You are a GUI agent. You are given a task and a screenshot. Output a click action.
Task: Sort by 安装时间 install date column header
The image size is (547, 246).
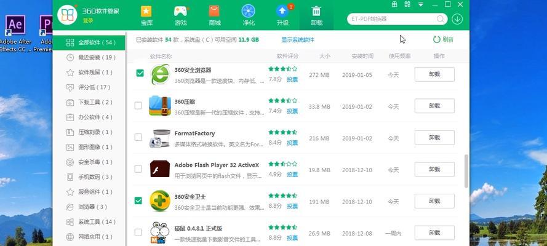point(362,56)
